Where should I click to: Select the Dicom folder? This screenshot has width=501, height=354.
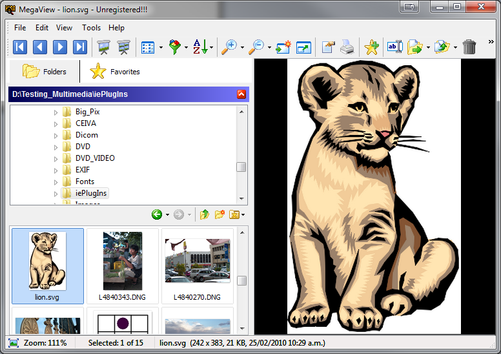[87, 135]
